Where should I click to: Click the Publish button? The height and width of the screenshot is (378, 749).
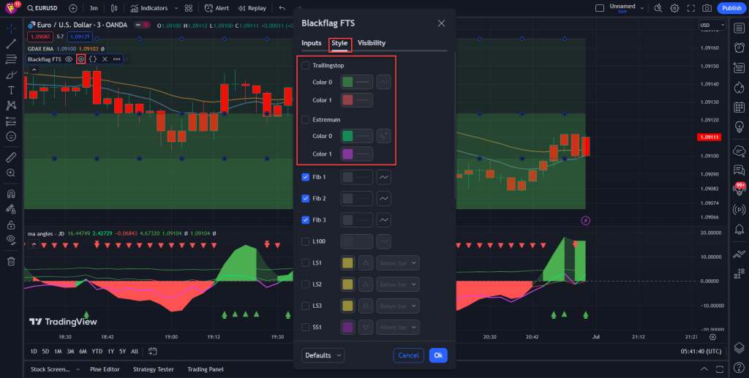click(x=731, y=8)
